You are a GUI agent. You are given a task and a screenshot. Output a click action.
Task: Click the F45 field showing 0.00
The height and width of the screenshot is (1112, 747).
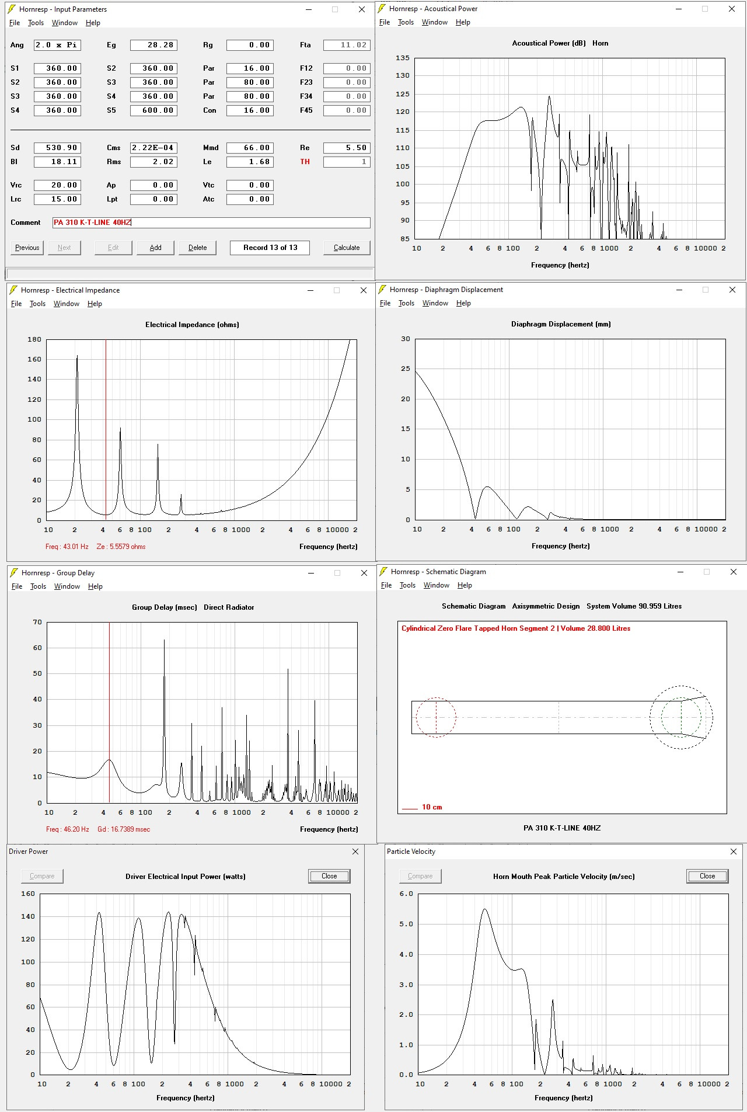point(347,110)
